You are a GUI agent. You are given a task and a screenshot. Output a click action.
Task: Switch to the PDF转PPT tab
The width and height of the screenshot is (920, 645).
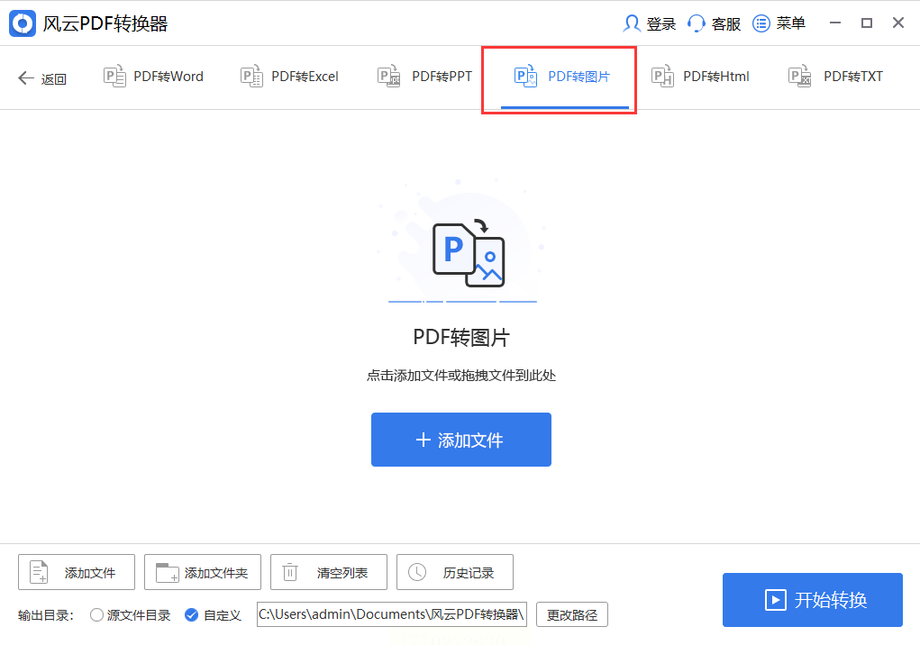424,77
